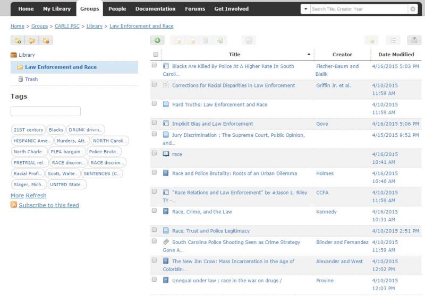The width and height of the screenshot is (425, 296).
Task: Open the search mode dropdown arrow
Action: [x=306, y=9]
